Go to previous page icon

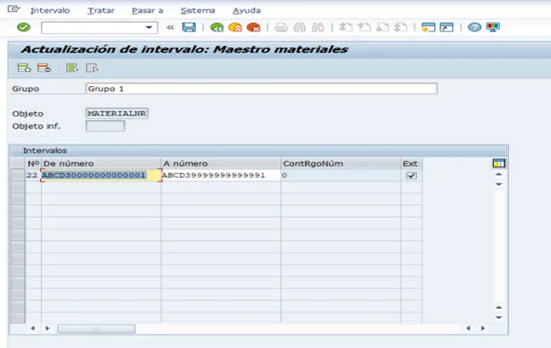[364, 27]
